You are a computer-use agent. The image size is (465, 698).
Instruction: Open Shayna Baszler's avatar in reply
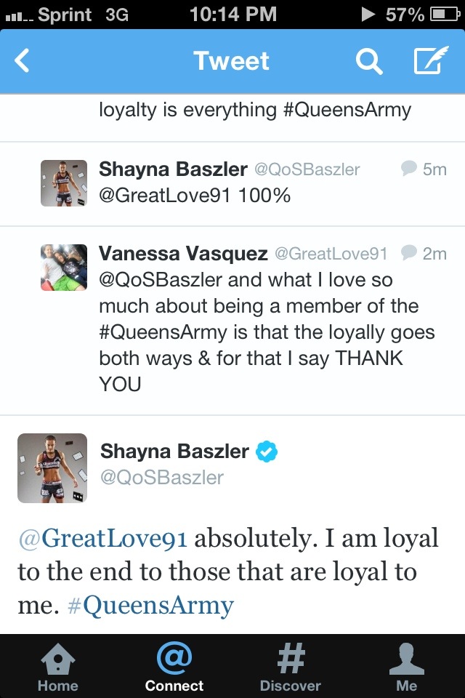coord(64,183)
